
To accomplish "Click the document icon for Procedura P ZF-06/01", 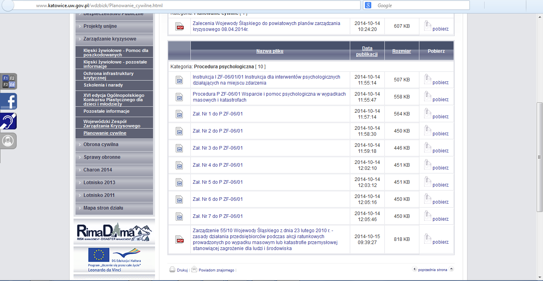I will [180, 97].
